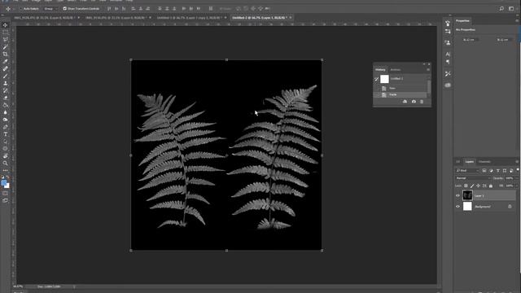Select the Eyedropper tool
The width and height of the screenshot is (521, 293).
[6, 61]
